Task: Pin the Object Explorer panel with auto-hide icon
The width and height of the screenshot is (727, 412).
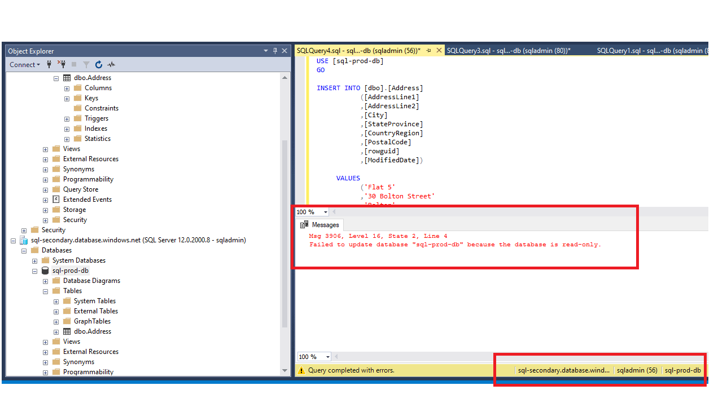Action: (275, 51)
